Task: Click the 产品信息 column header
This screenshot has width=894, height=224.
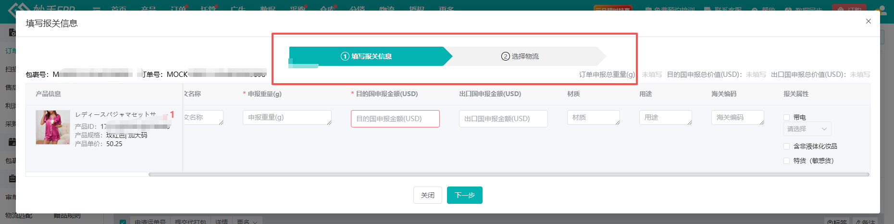Action: coord(48,94)
